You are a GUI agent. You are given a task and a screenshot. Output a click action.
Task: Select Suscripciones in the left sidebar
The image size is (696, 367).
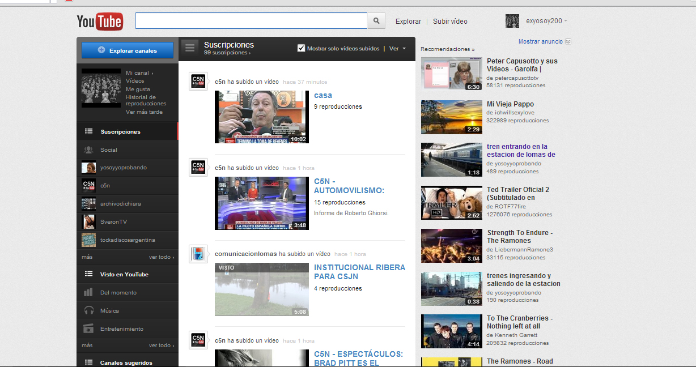coord(128,131)
